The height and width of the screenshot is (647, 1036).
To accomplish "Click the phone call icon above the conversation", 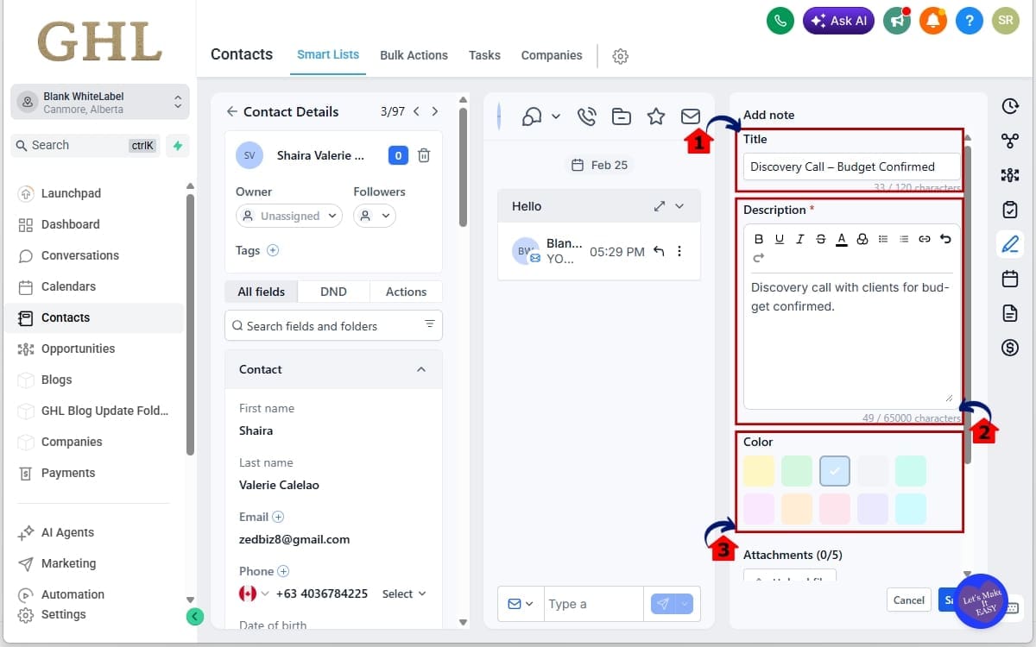I will point(587,116).
